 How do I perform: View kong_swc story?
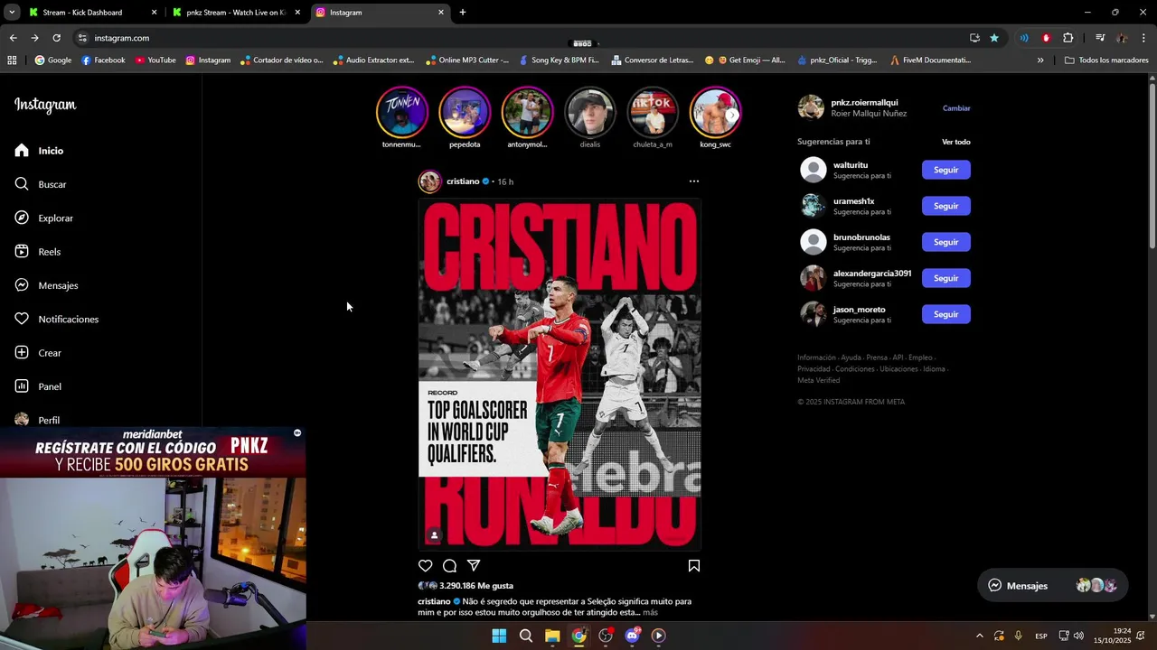[715, 112]
